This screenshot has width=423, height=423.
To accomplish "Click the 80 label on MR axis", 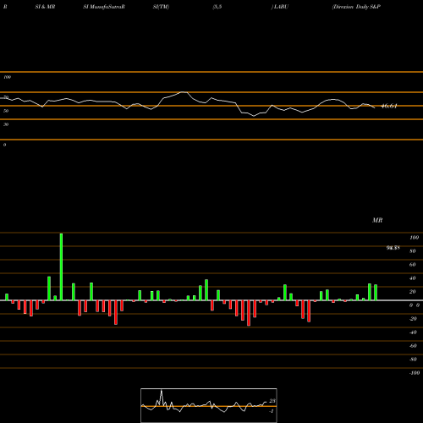I will point(413,251).
